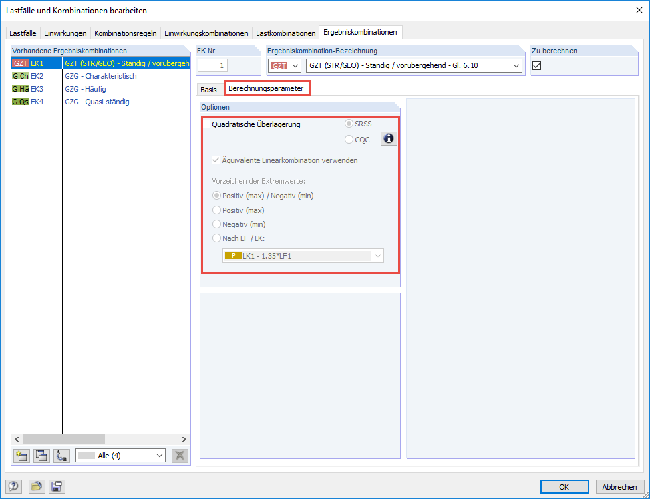This screenshot has height=499, width=650.
Task: Click the G Qs colored tag
Action: pyautogui.click(x=20, y=102)
